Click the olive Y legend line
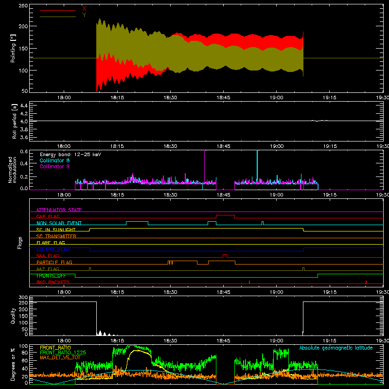 coord(58,17)
